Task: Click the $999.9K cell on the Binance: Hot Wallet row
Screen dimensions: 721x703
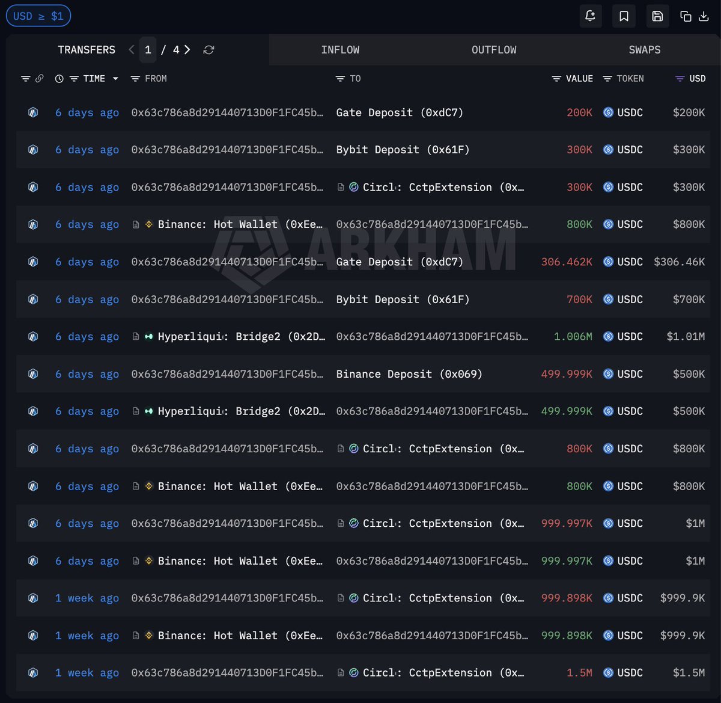Action: [683, 636]
